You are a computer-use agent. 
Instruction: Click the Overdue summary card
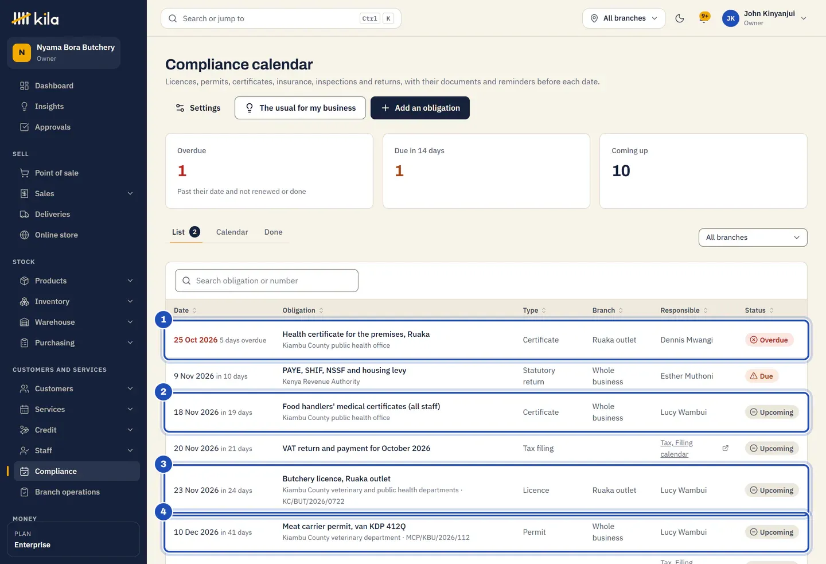pyautogui.click(x=269, y=171)
